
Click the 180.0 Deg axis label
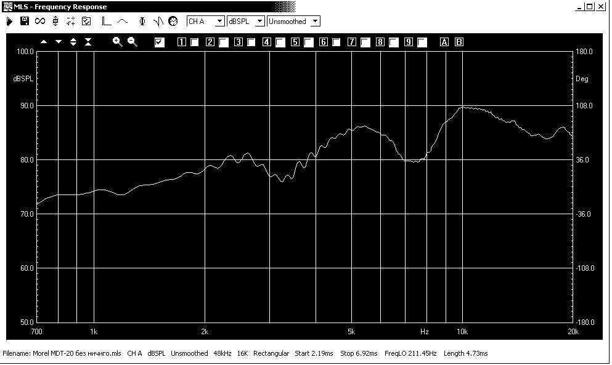[x=584, y=52]
